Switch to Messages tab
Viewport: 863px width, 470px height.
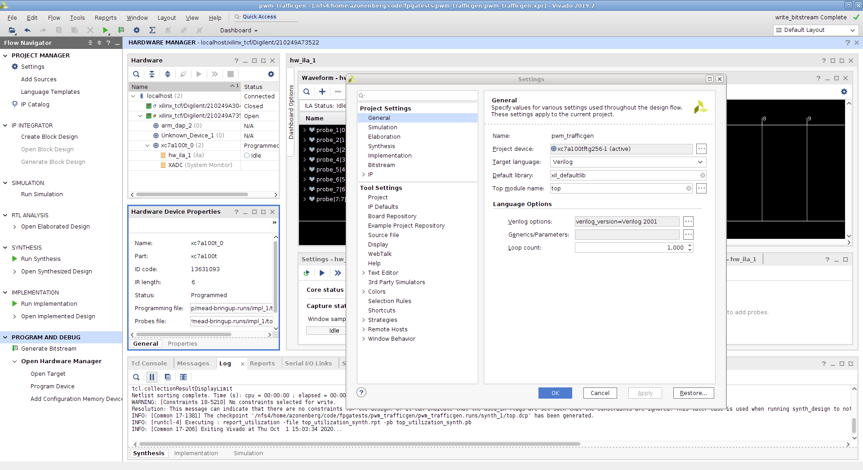193,364
